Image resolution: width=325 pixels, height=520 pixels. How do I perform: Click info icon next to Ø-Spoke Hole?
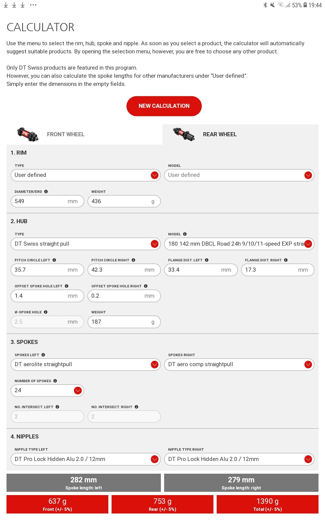tap(46, 312)
